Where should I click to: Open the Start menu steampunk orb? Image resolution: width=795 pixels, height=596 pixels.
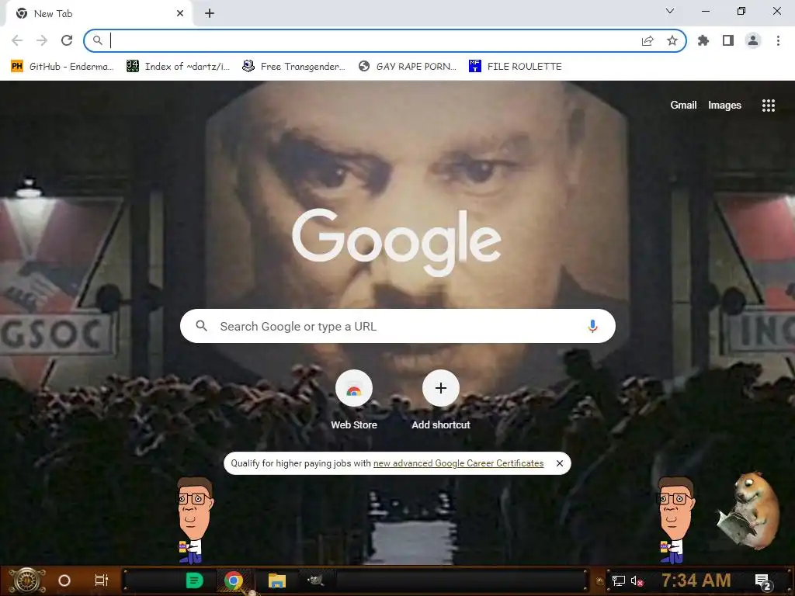coord(26,580)
